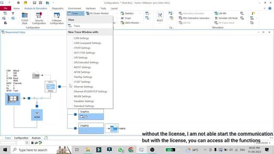This screenshot has height=154, width=274.
Task: Open FR Cluster Monitor
Action: point(98,13)
